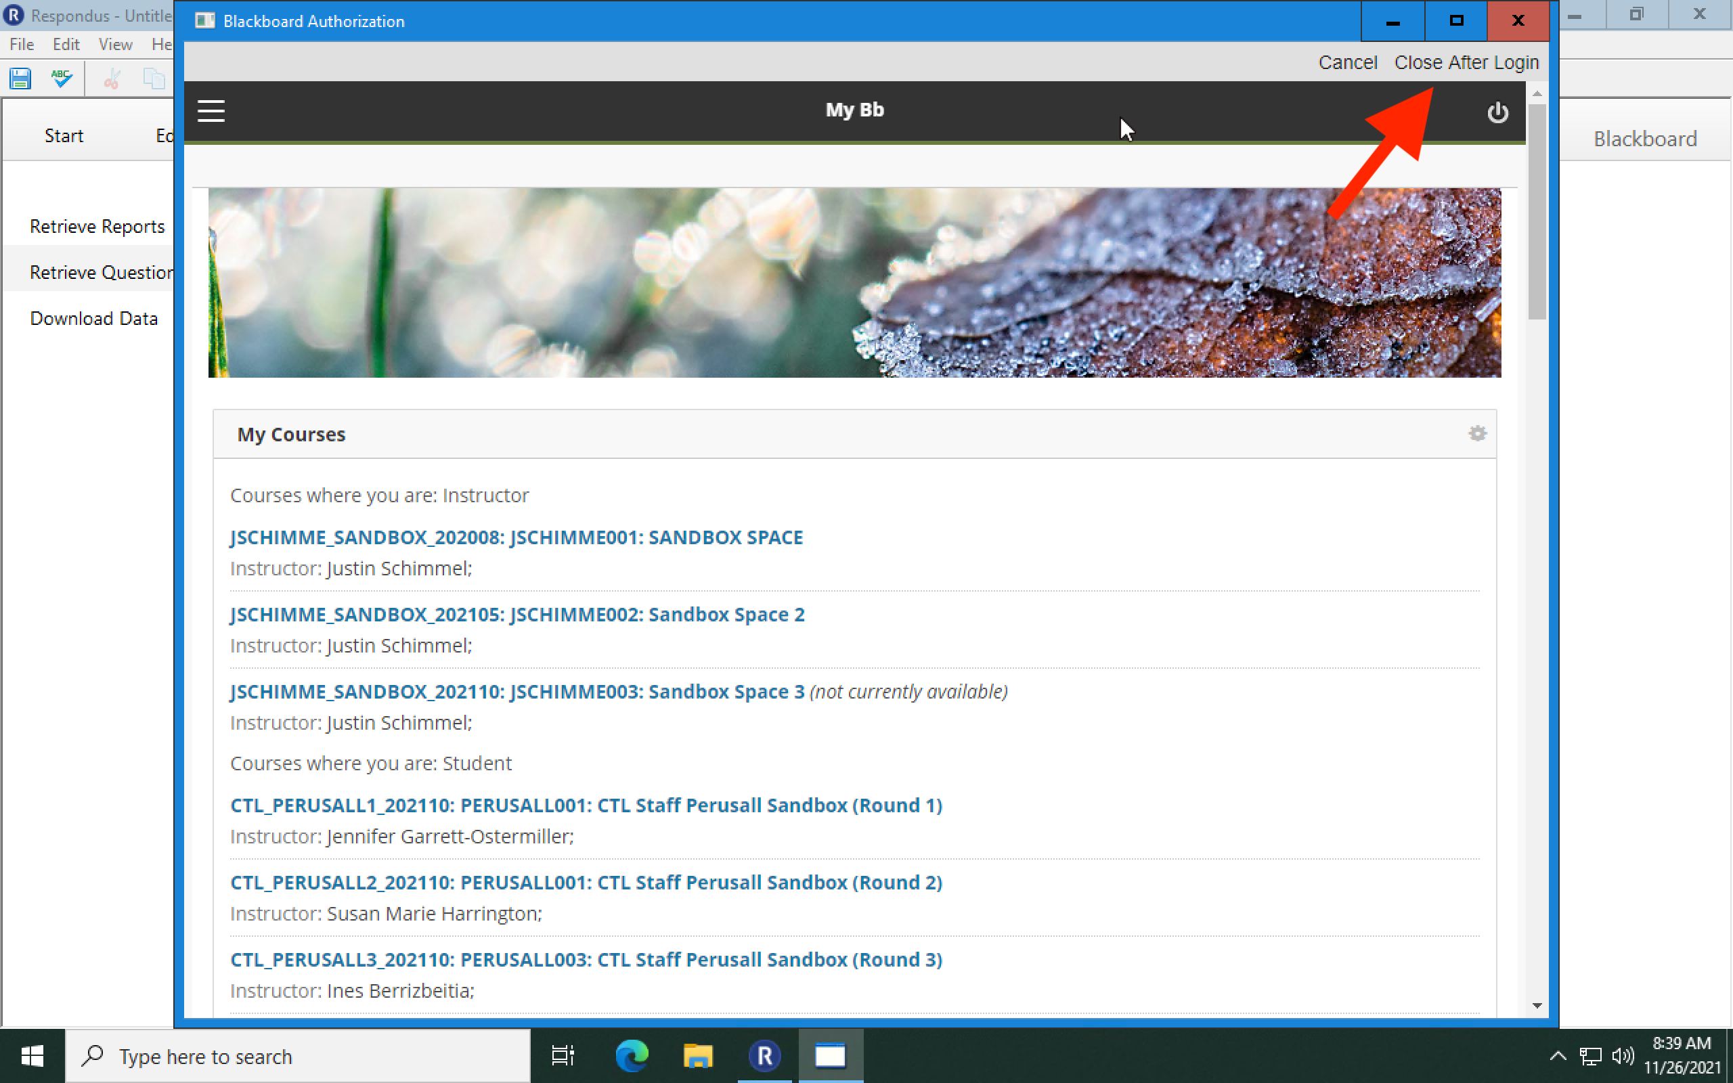This screenshot has width=1733, height=1083.
Task: Click the copy icon in Respondus toolbar
Action: pyautogui.click(x=153, y=78)
